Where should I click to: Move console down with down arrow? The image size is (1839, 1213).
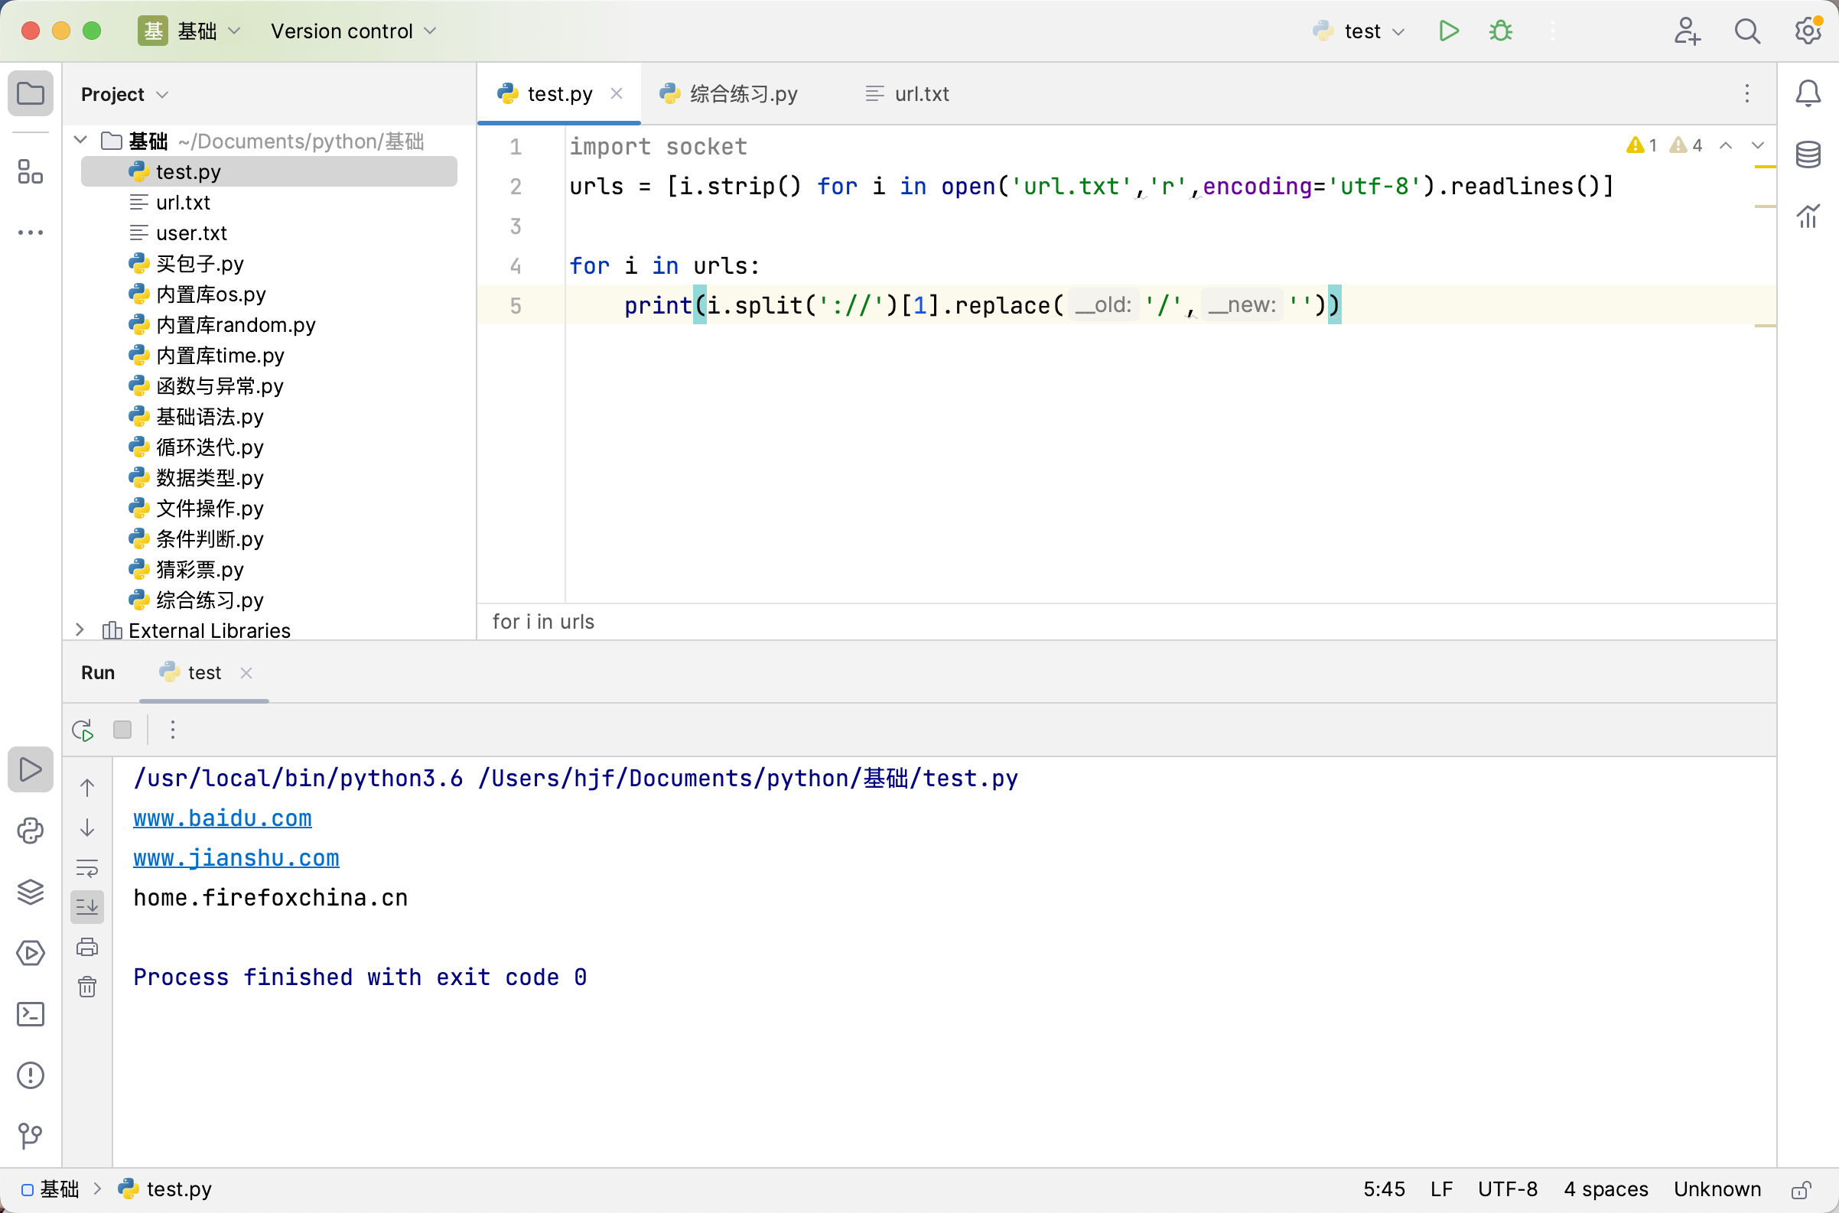tap(87, 828)
